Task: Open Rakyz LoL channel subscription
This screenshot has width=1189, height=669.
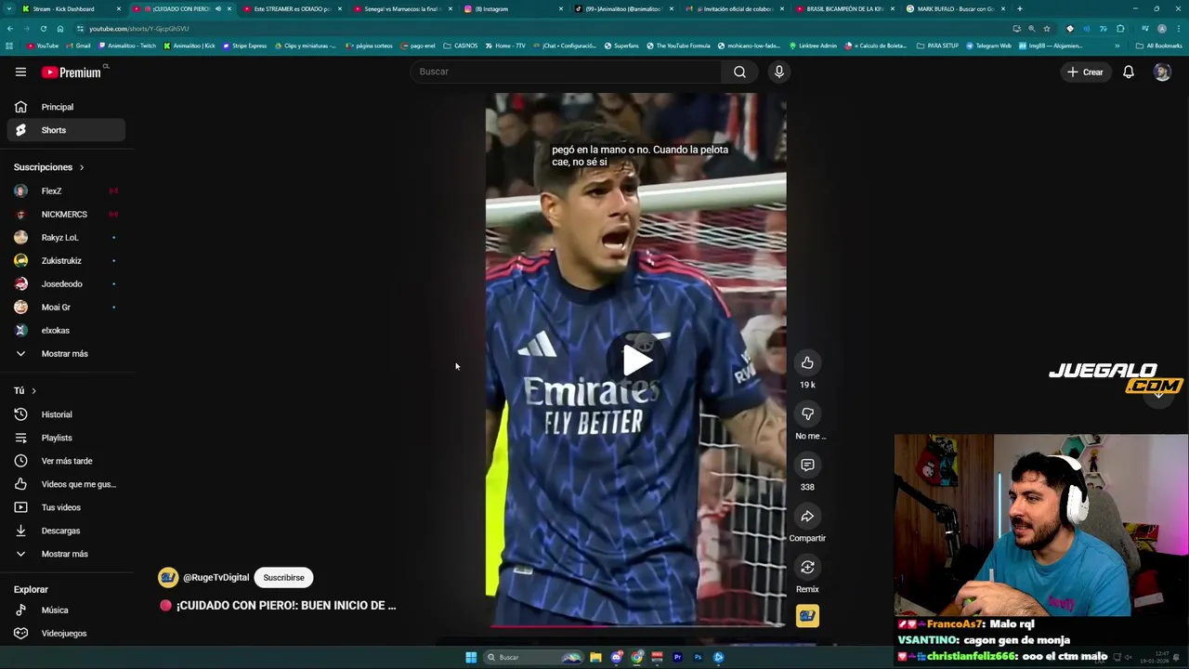Action: pyautogui.click(x=66, y=237)
